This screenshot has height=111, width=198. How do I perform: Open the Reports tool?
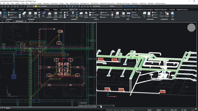pyautogui.click(x=167, y=14)
